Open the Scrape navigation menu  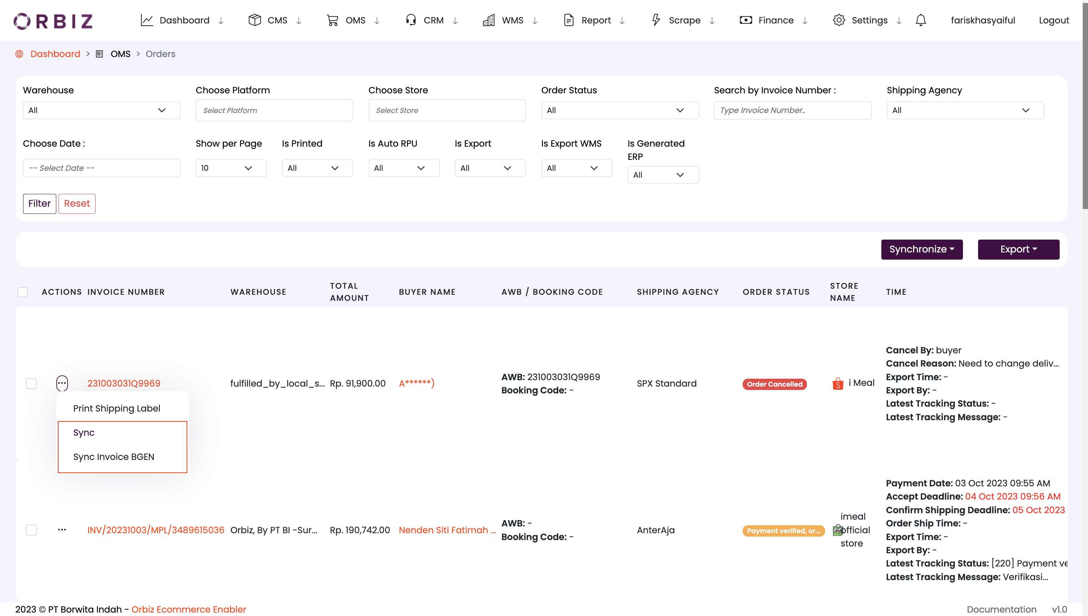[x=684, y=21]
